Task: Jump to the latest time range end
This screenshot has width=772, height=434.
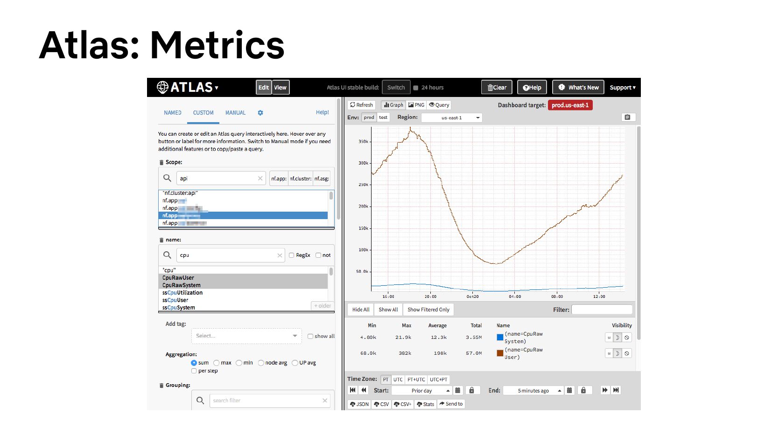Action: click(x=616, y=390)
